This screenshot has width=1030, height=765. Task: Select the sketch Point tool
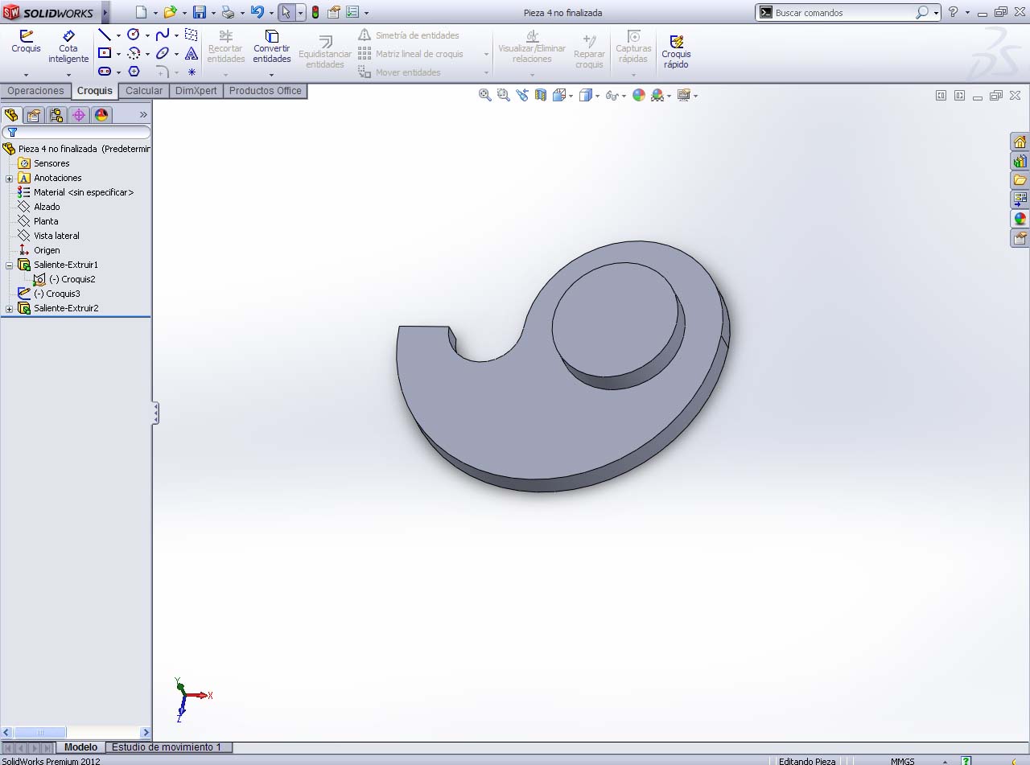tap(192, 72)
